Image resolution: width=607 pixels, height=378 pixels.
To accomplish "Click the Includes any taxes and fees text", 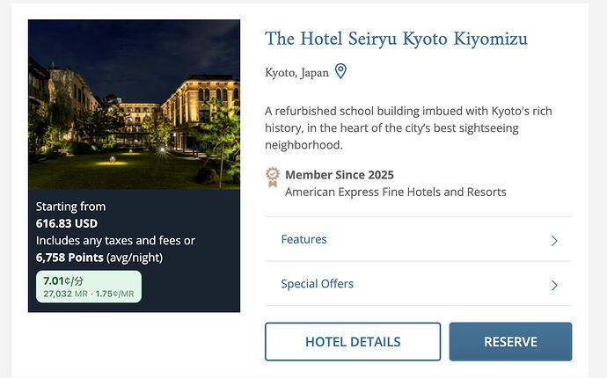I will coord(115,241).
